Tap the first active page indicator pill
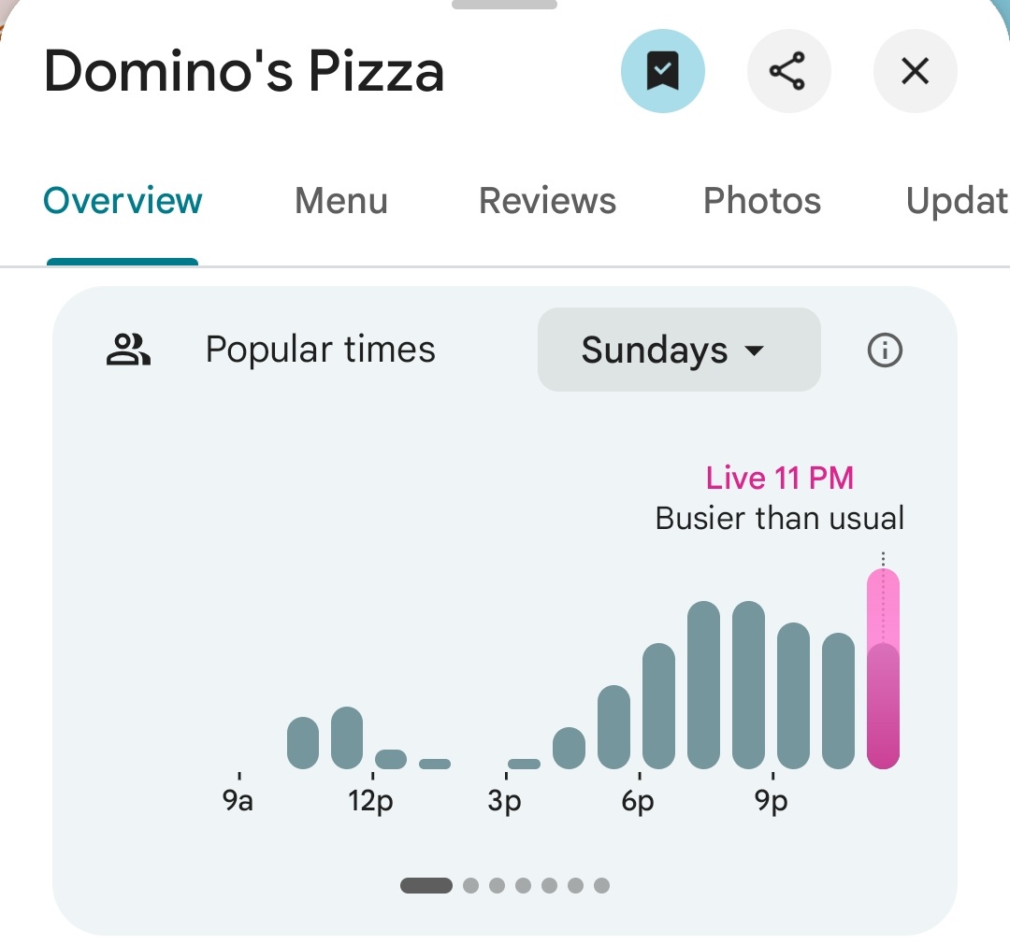Screen dimensions: 1010x944 [x=426, y=885]
